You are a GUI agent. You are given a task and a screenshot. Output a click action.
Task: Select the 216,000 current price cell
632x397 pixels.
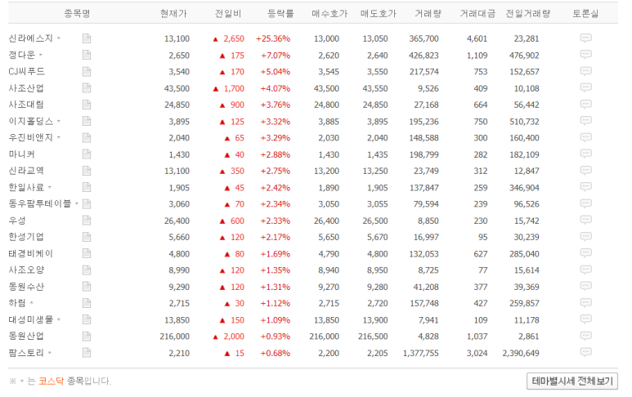click(174, 337)
